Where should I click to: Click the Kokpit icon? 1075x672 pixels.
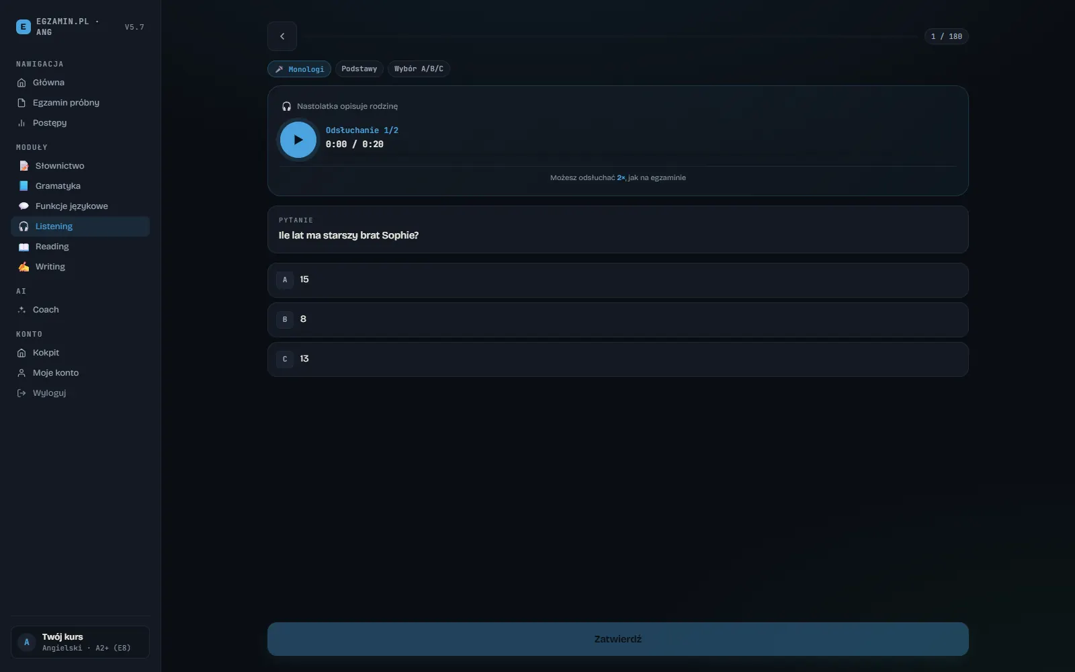tap(21, 353)
